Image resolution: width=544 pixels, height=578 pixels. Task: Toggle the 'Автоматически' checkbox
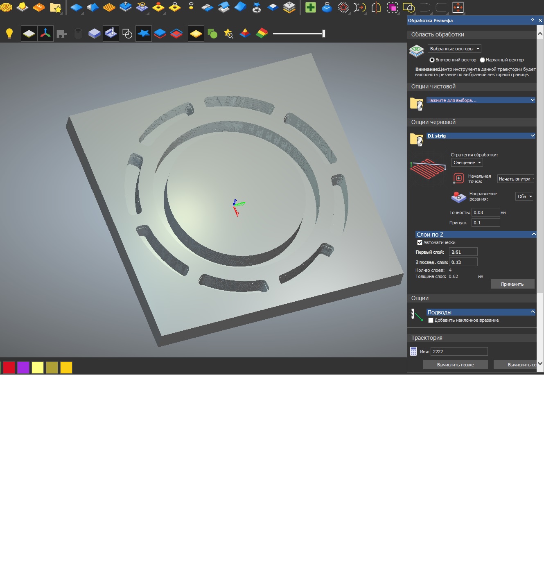(420, 242)
